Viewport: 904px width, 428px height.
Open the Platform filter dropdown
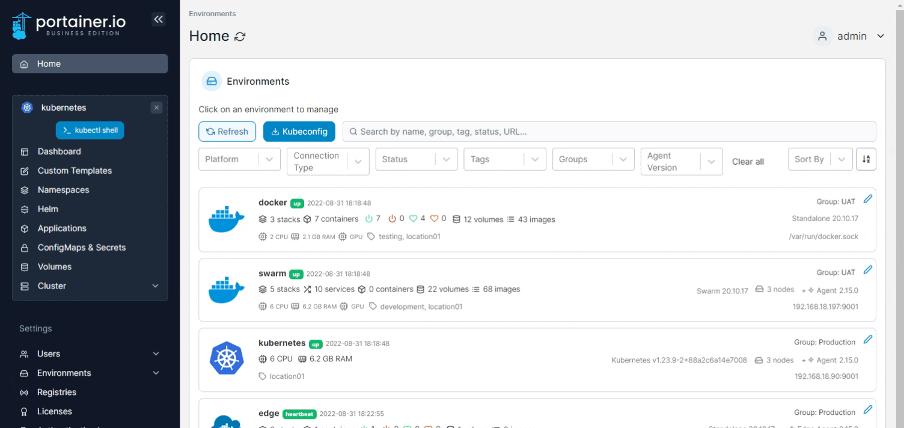(x=239, y=159)
